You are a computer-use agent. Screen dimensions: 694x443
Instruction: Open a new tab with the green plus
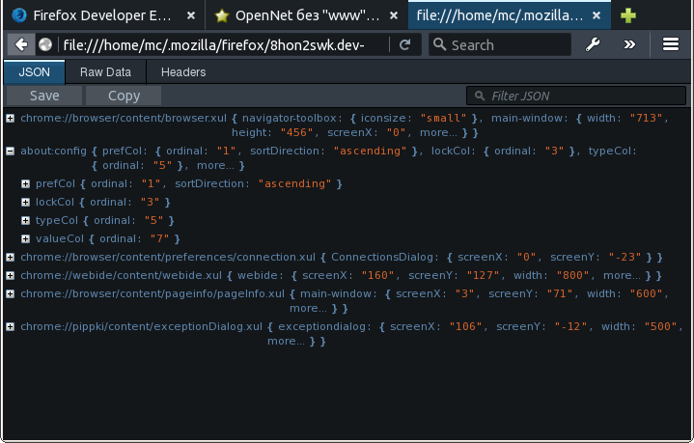[x=628, y=15]
